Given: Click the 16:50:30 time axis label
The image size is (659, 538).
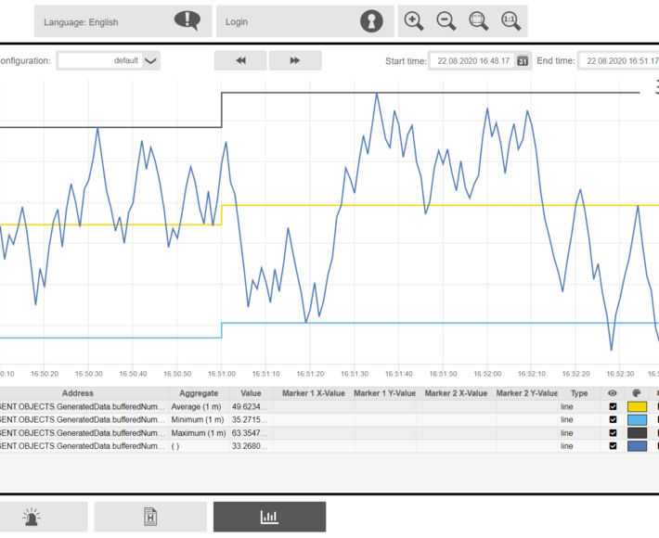Looking at the screenshot, I should coord(89,374).
